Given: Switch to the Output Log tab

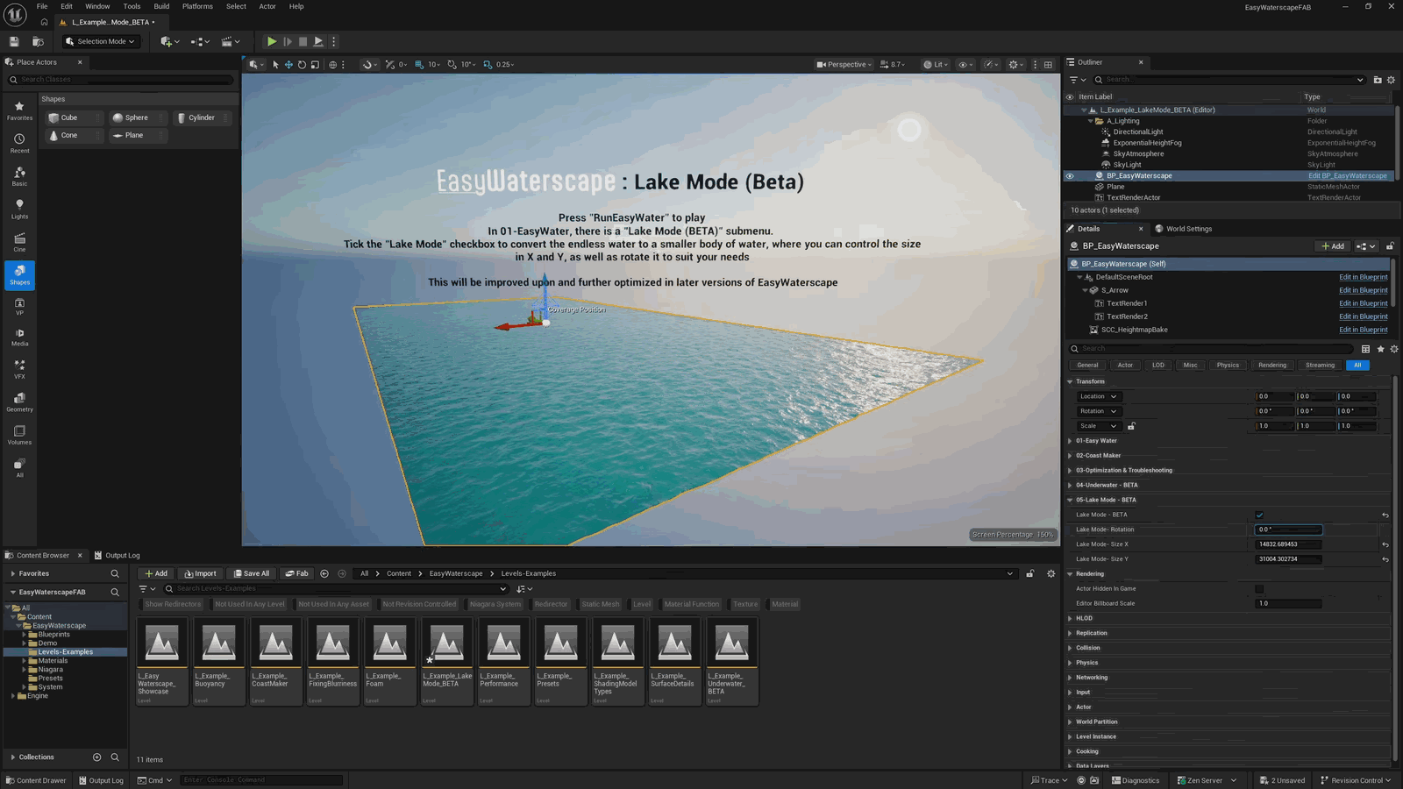Looking at the screenshot, I should coord(117,555).
